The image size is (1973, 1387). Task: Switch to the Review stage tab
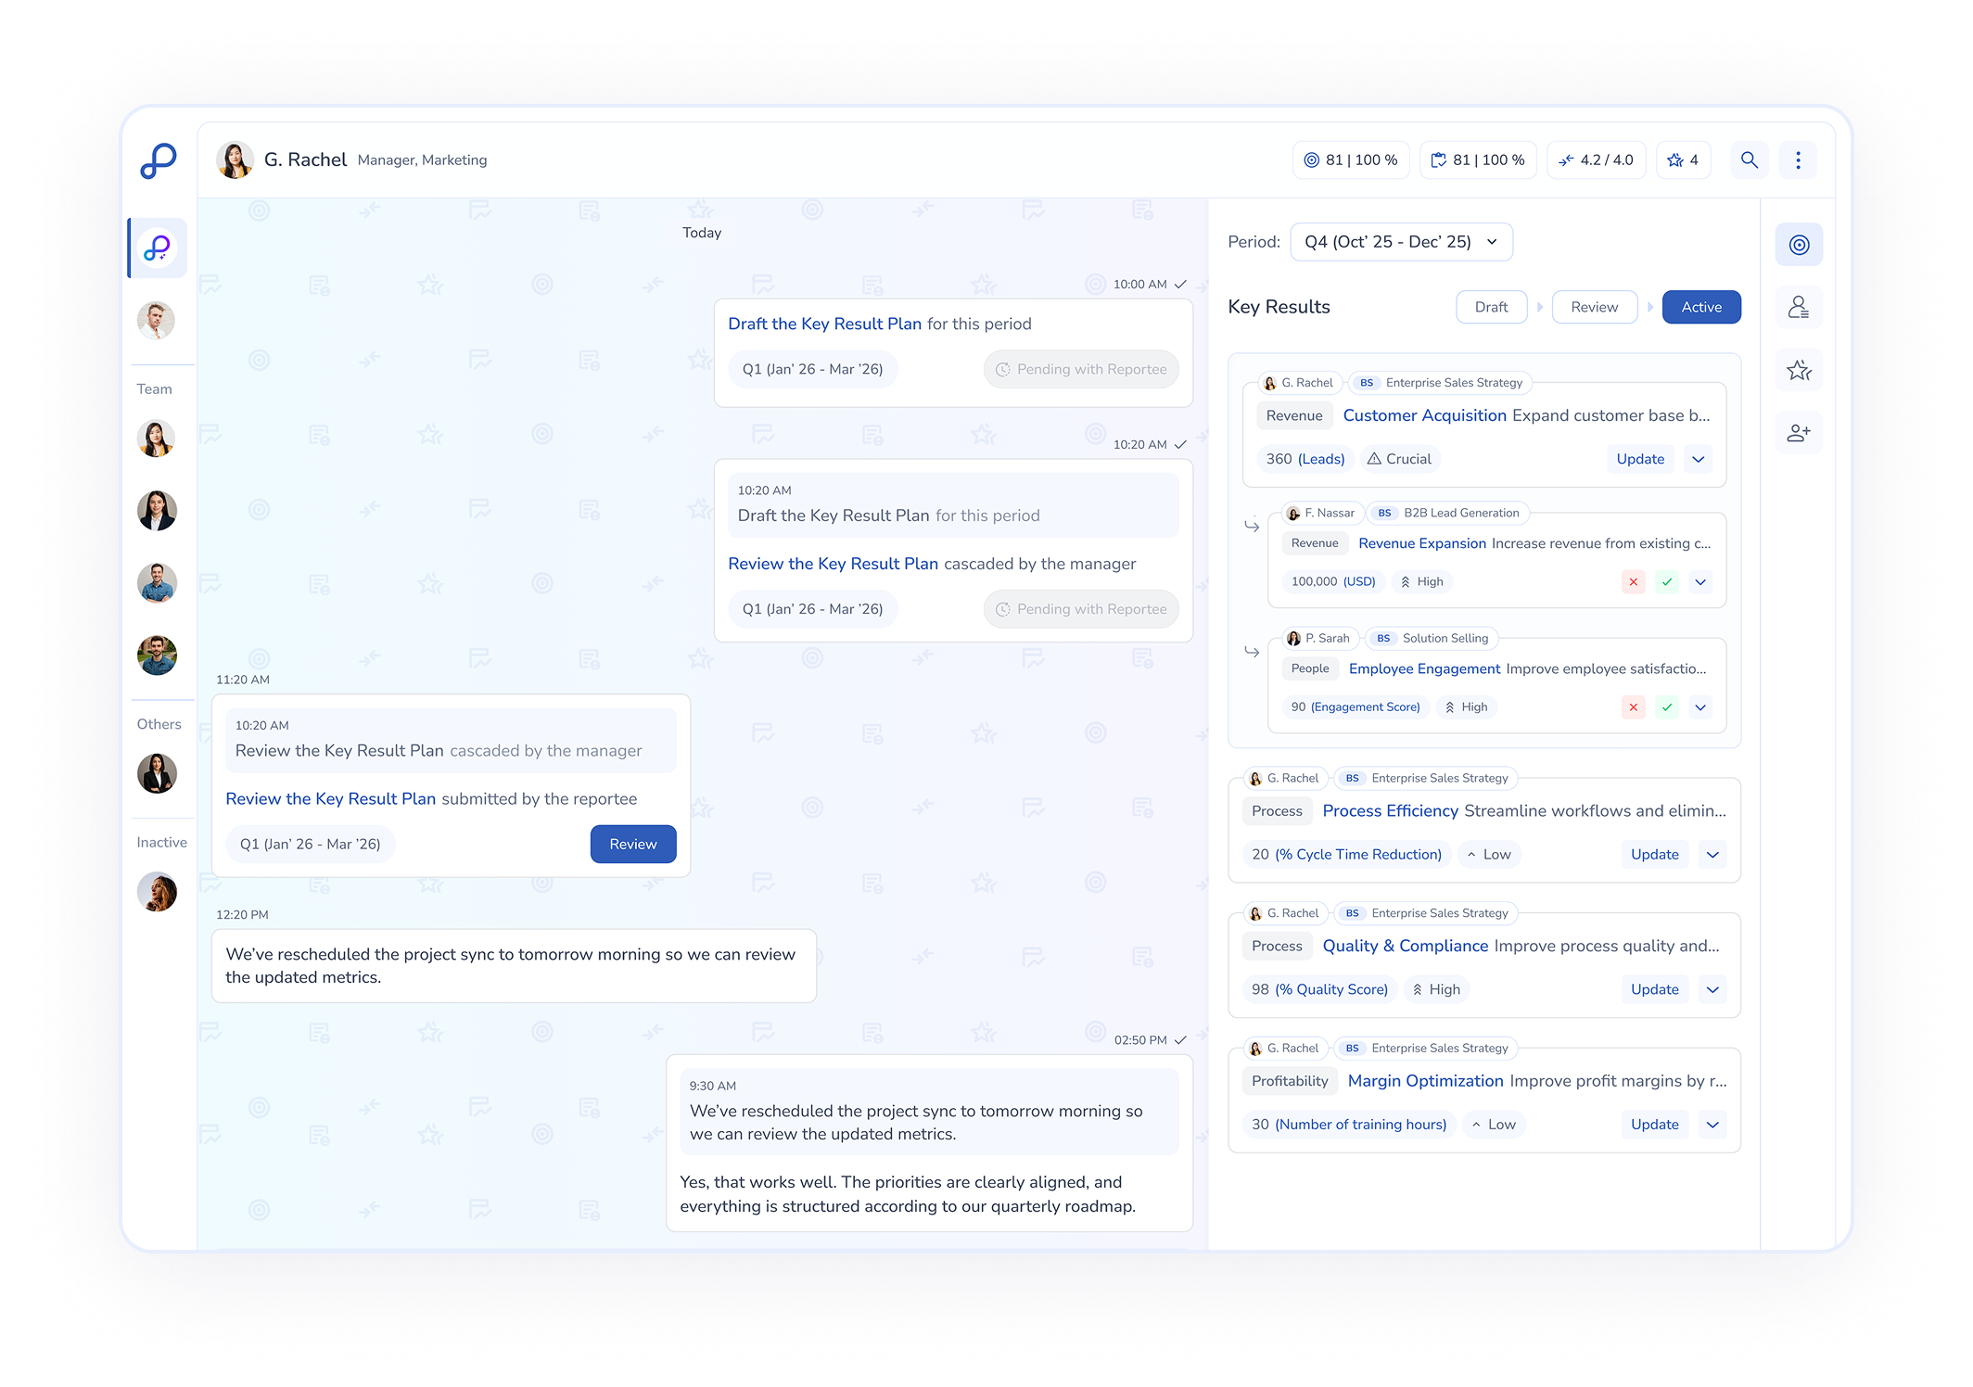pos(1594,307)
